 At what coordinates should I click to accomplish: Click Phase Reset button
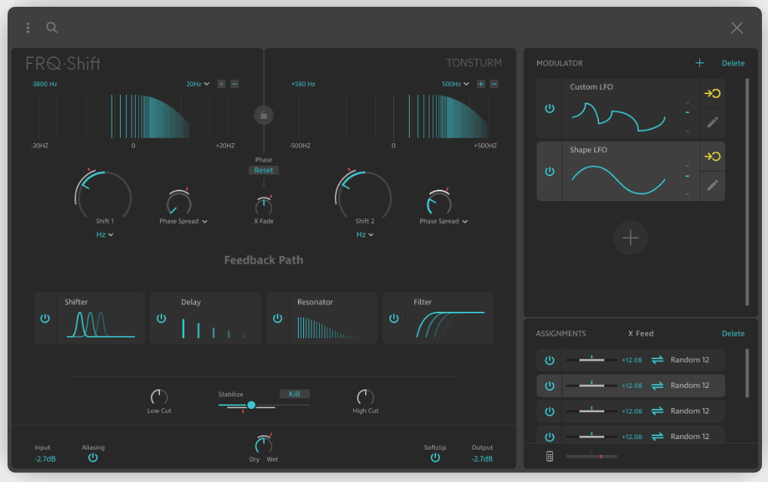pos(263,170)
